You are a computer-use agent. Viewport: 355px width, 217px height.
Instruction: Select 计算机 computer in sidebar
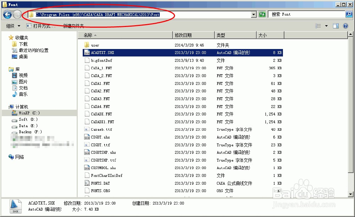(18, 107)
